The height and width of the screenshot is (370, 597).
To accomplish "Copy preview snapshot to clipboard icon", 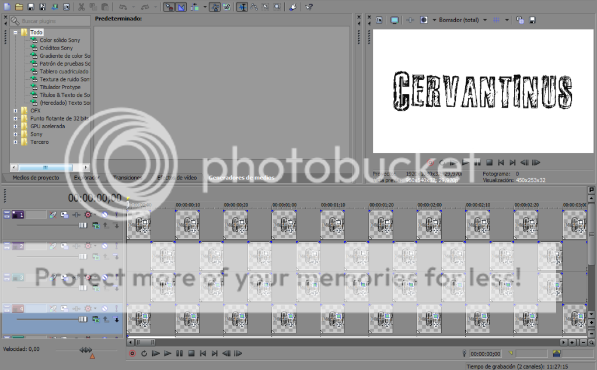I will [x=520, y=20].
